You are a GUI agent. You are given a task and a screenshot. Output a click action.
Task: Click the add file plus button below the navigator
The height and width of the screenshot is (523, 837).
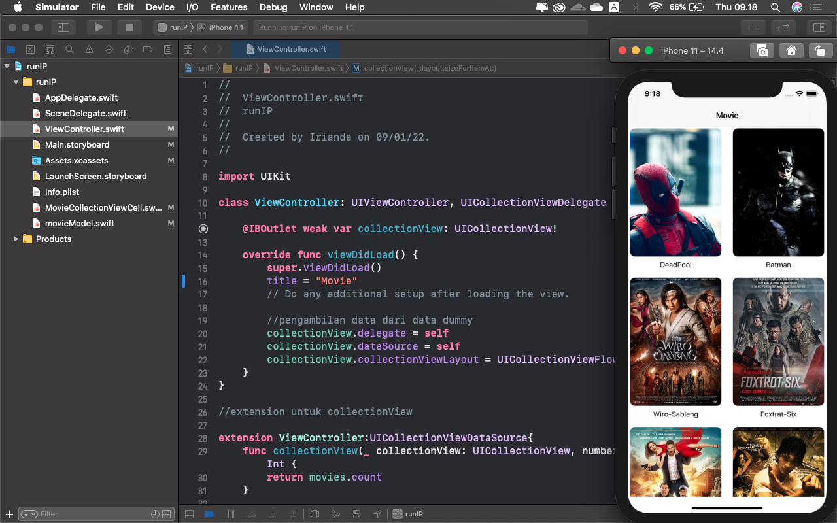[9, 514]
